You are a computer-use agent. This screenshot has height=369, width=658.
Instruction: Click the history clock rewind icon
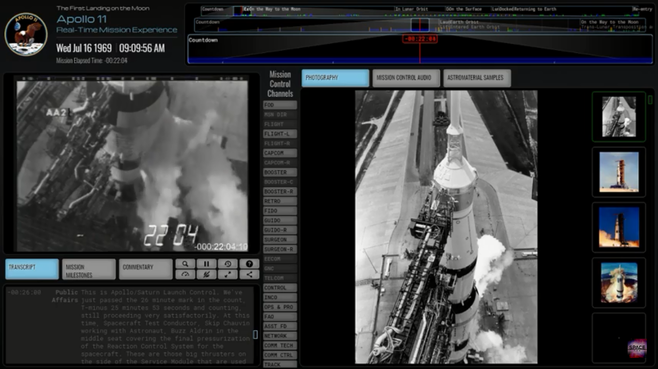point(228,264)
